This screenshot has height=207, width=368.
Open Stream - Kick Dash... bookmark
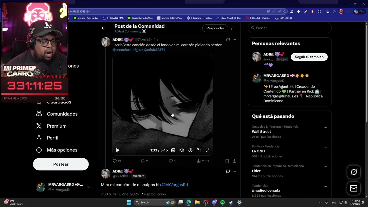[x=86, y=18]
